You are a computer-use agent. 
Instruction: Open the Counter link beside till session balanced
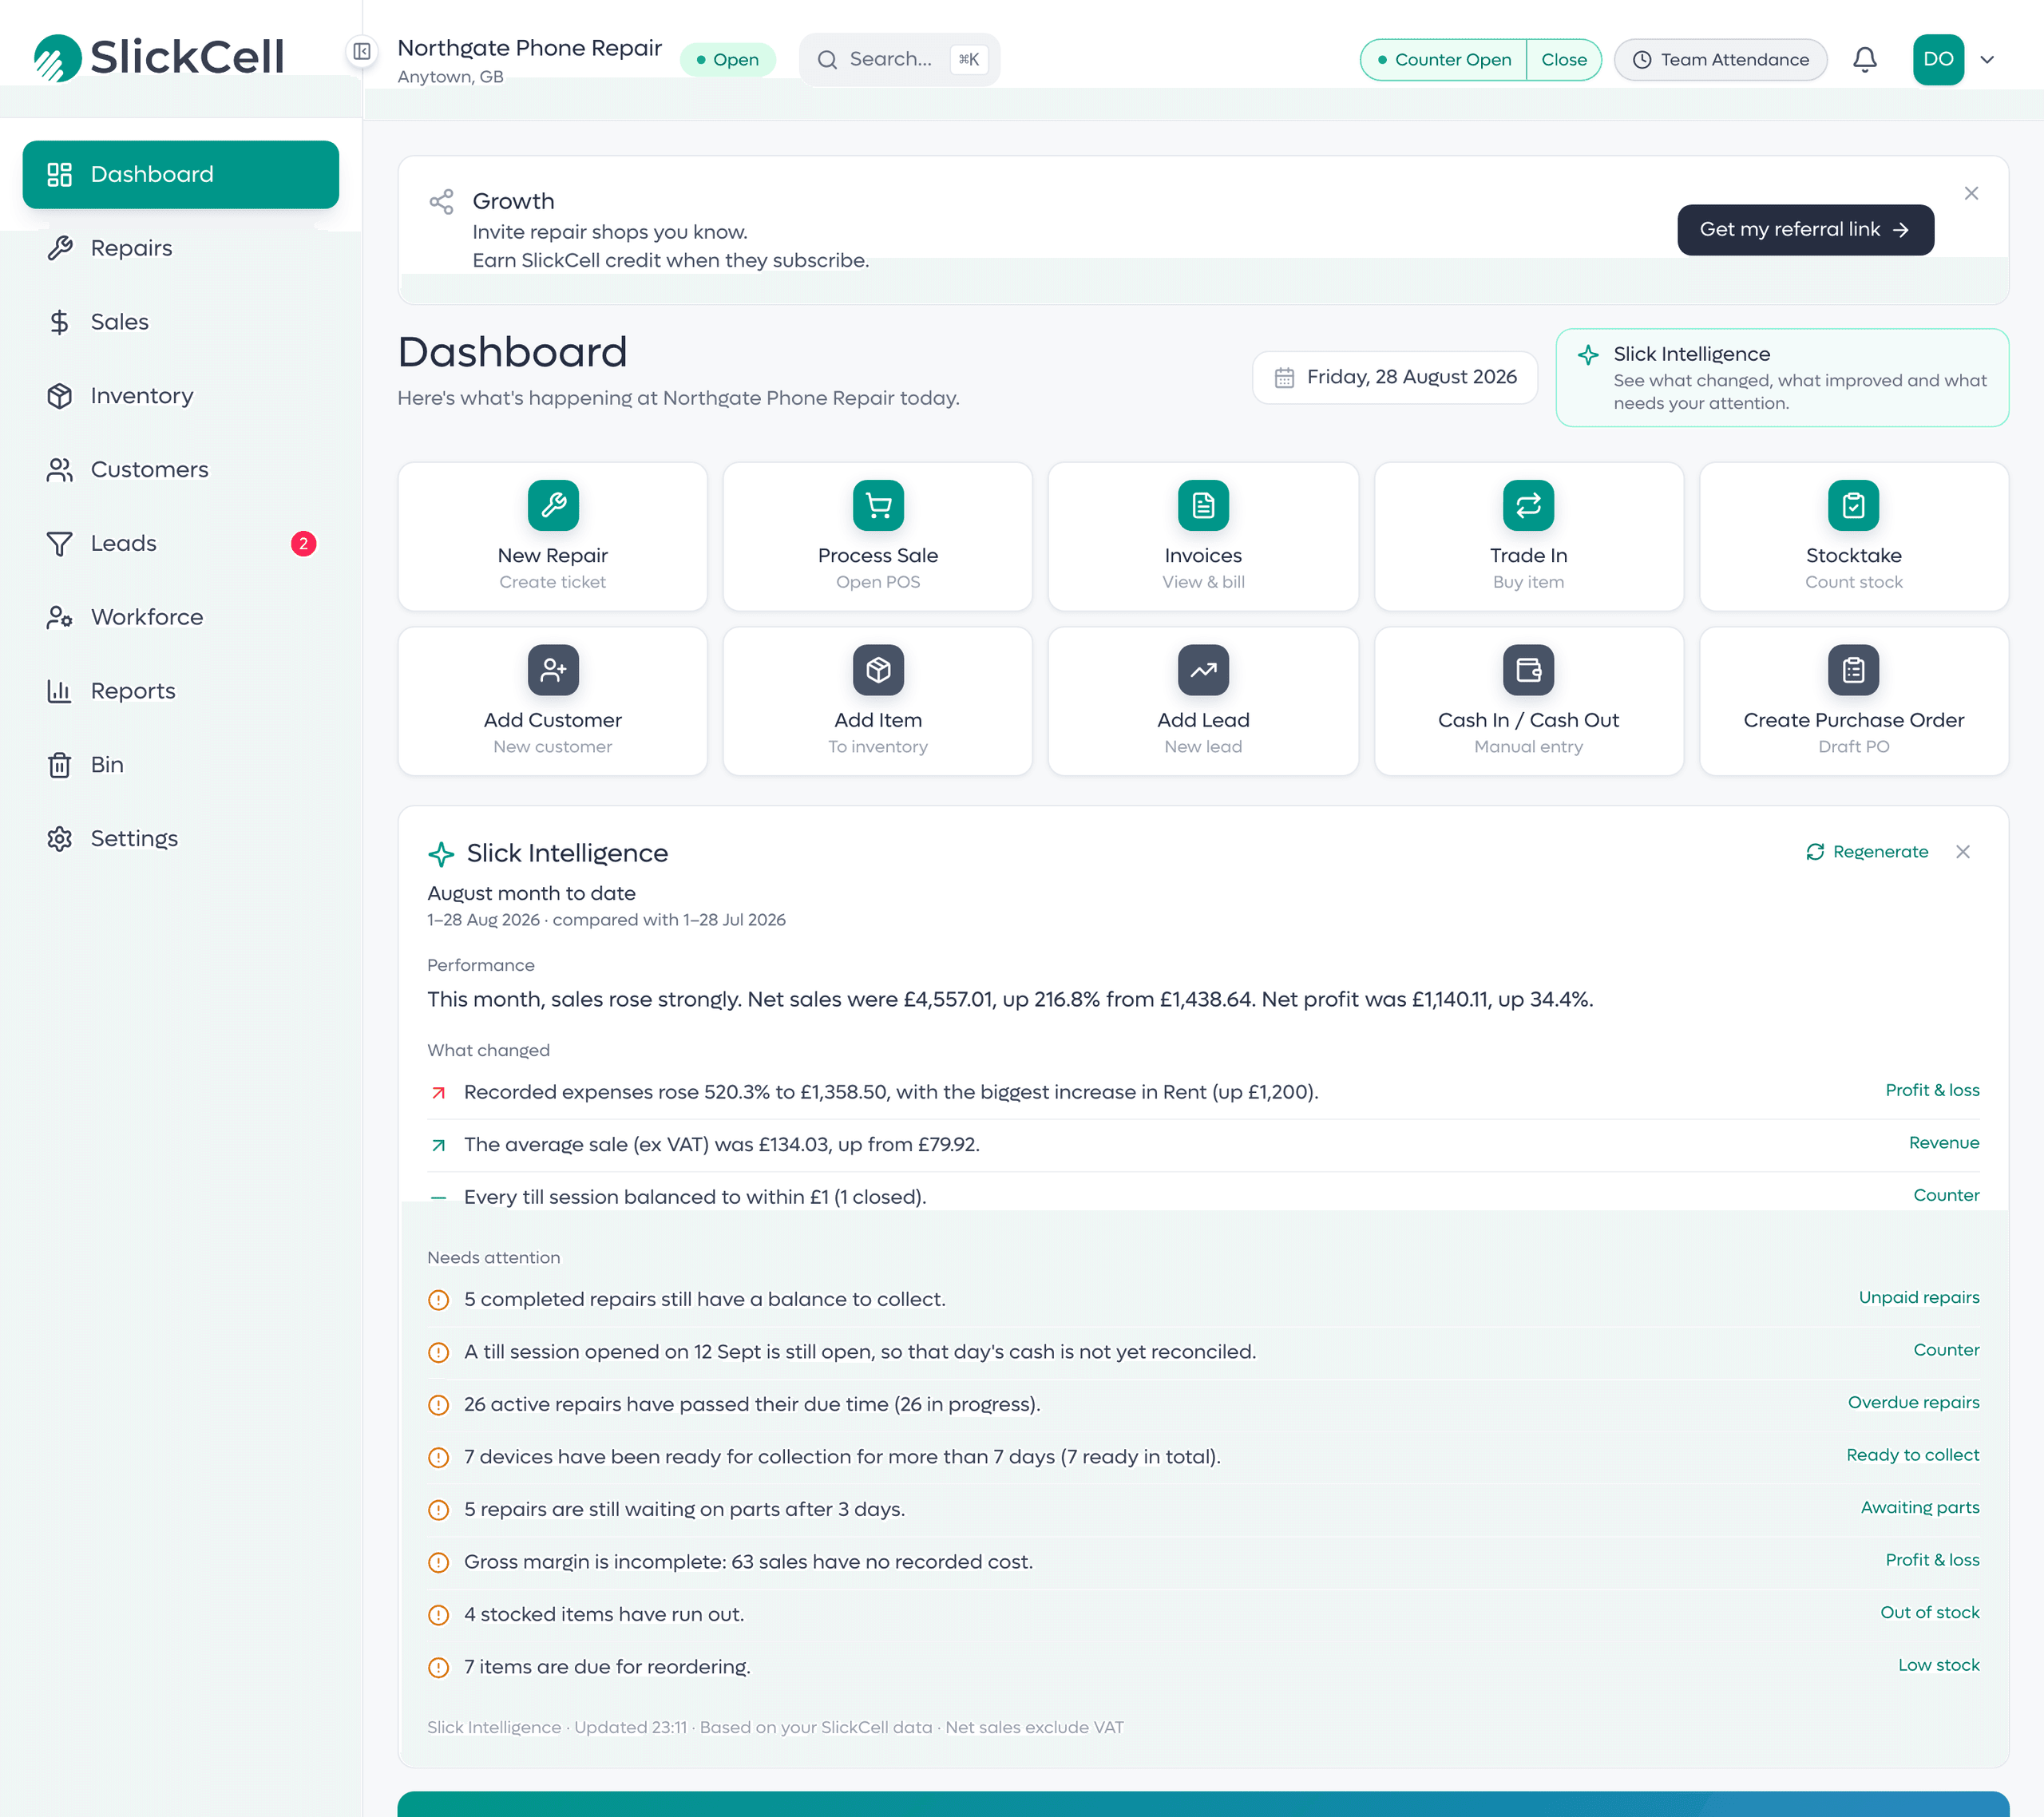pos(1946,1195)
